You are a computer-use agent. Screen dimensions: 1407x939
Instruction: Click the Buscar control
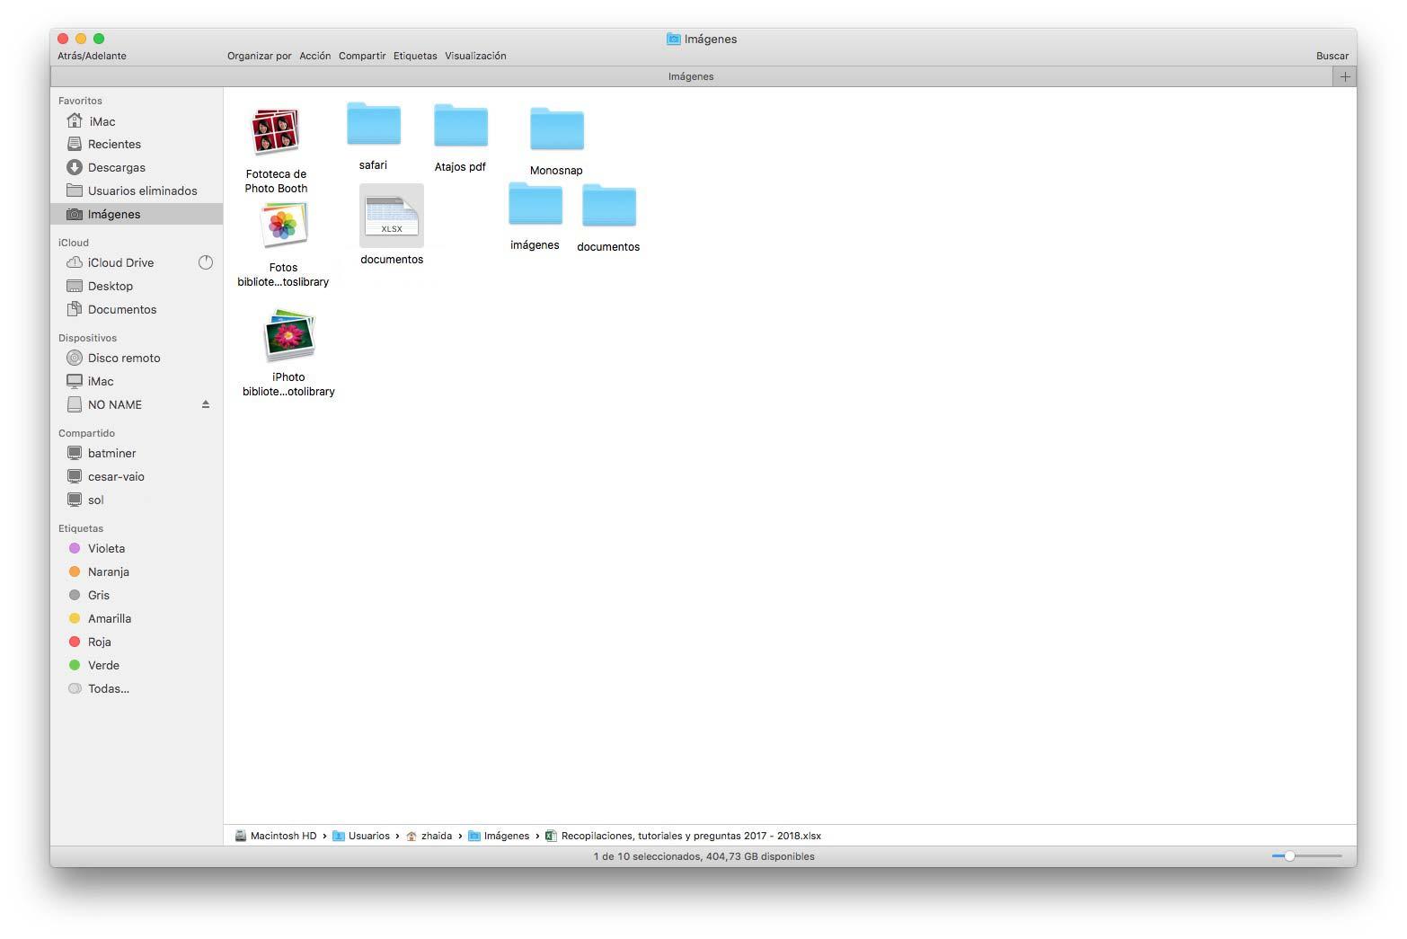click(x=1332, y=55)
